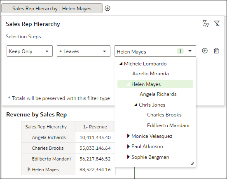Click the Sales Rep Hierarchy filter chip
This screenshot has width=227, height=179.
click(52, 8)
